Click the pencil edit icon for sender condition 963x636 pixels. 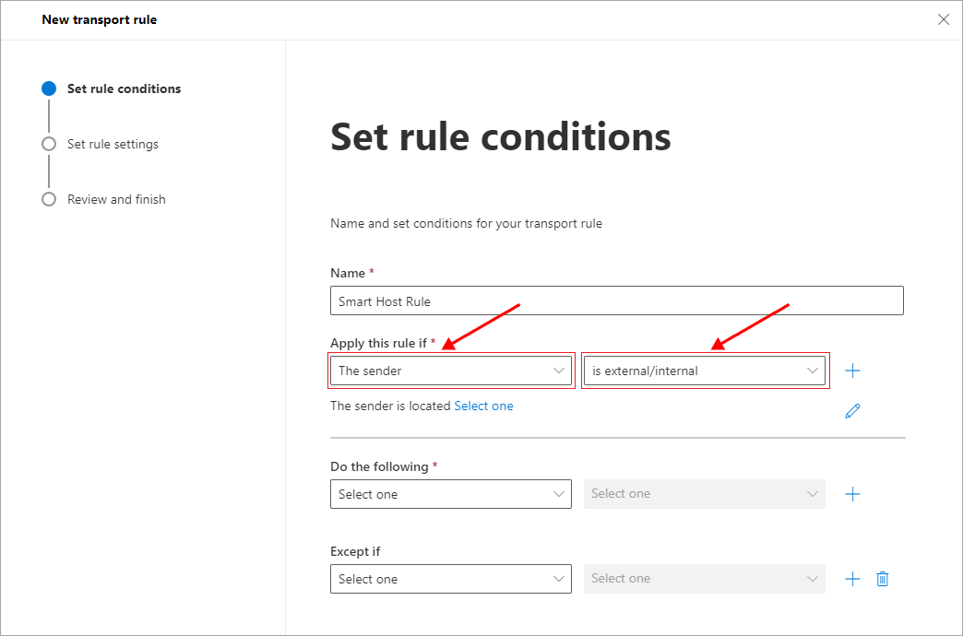coord(852,411)
